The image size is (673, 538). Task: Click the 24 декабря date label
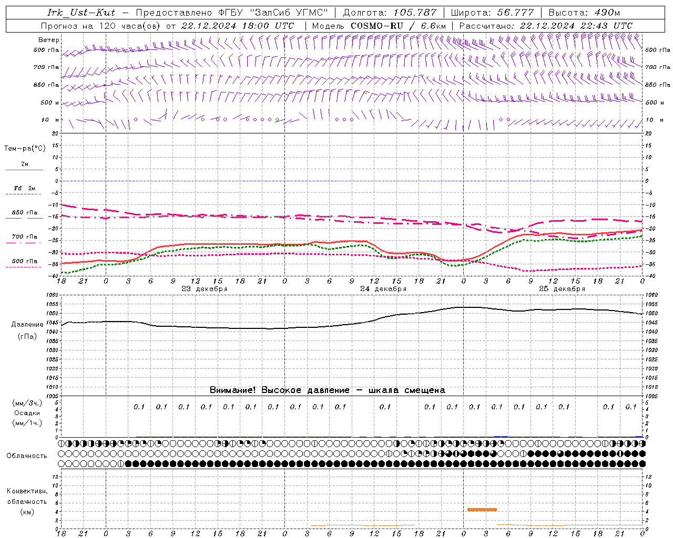(383, 289)
